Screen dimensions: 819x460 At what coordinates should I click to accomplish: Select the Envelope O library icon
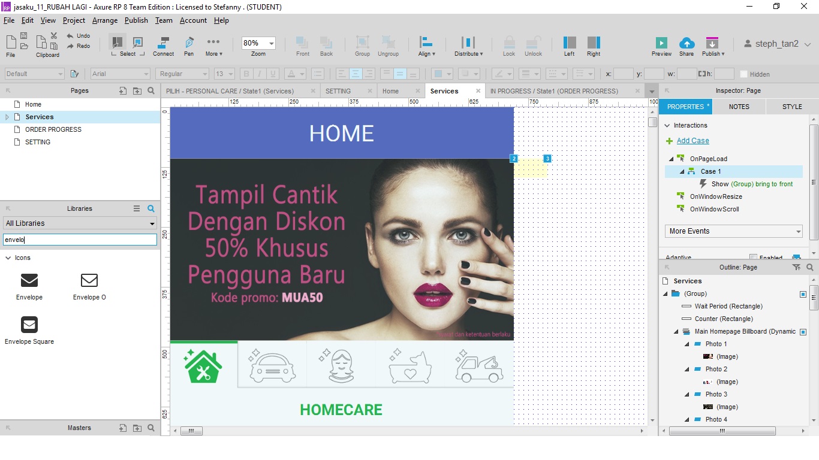(89, 280)
